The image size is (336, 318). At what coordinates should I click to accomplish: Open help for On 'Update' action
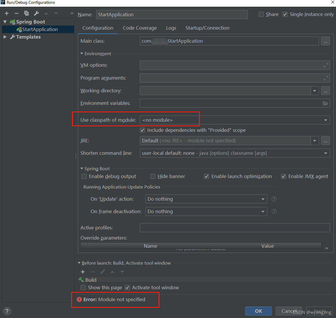click(274, 199)
